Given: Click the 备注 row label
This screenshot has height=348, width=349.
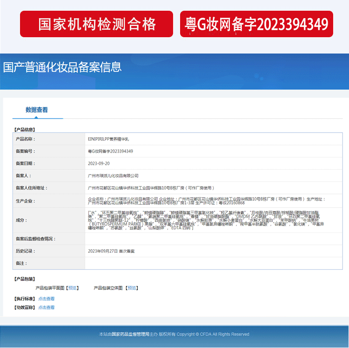Looking at the screenshot, I should (21, 263).
